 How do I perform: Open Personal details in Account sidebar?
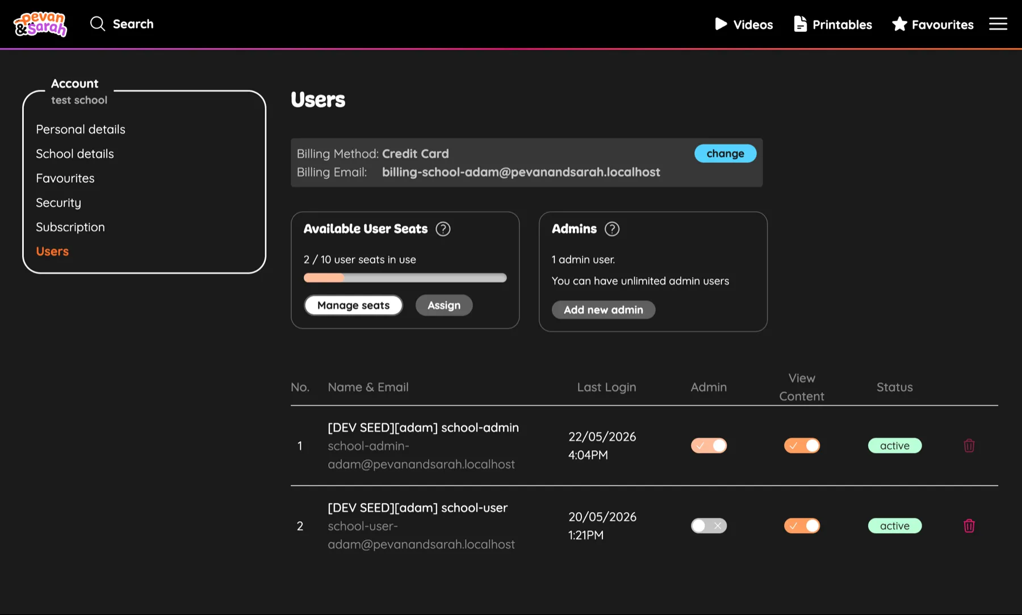[81, 129]
